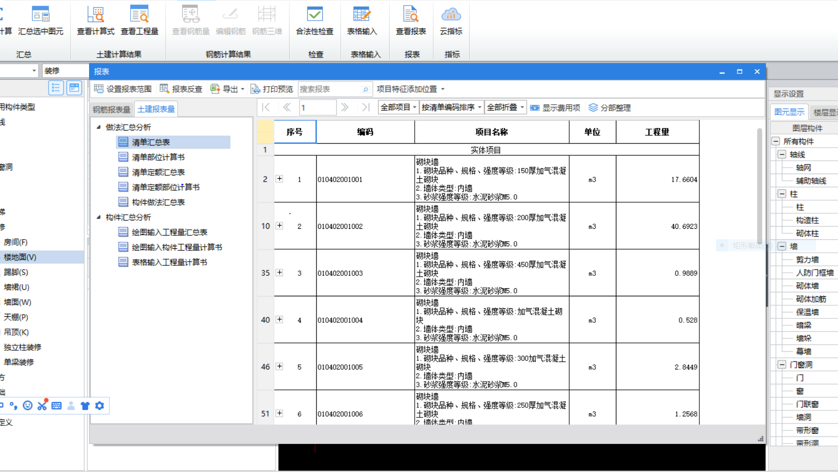Click 报表反查 toolbar button
Viewport: 838px width, 472px height.
click(x=181, y=89)
